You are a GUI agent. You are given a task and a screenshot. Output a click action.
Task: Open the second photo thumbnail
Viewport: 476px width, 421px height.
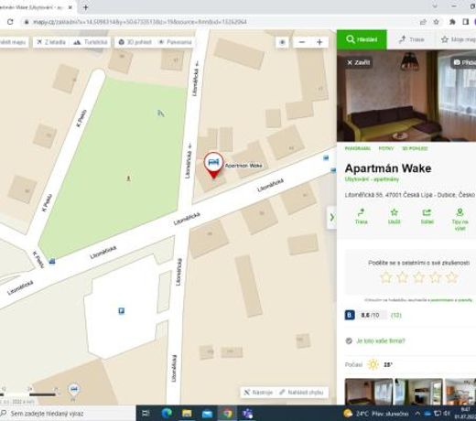click(x=418, y=392)
